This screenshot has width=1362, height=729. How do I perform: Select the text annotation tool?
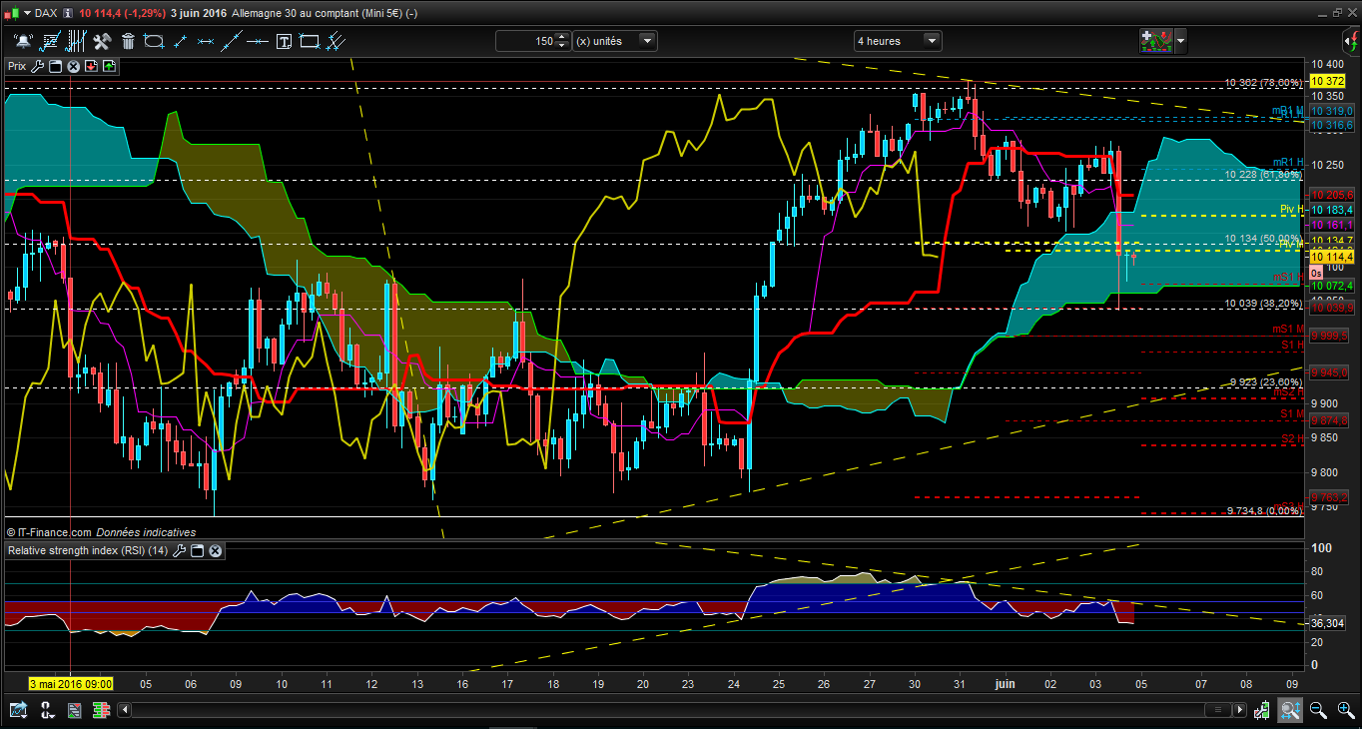[284, 41]
